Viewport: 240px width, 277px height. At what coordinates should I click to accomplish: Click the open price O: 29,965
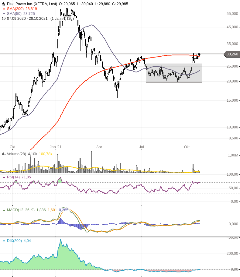67,4
